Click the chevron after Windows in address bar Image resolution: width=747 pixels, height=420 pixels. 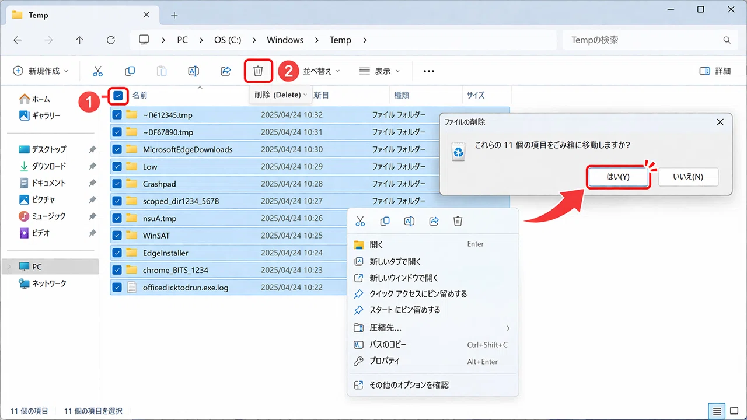[316, 40]
